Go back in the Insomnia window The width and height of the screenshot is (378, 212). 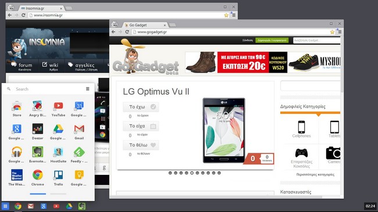10,15
